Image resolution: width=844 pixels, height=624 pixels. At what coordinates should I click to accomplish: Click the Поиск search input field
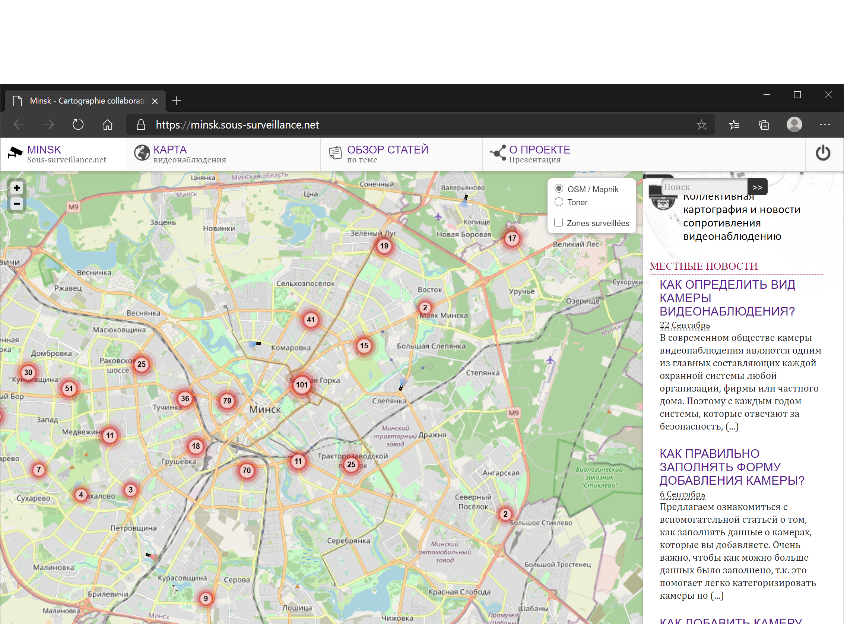coord(704,187)
